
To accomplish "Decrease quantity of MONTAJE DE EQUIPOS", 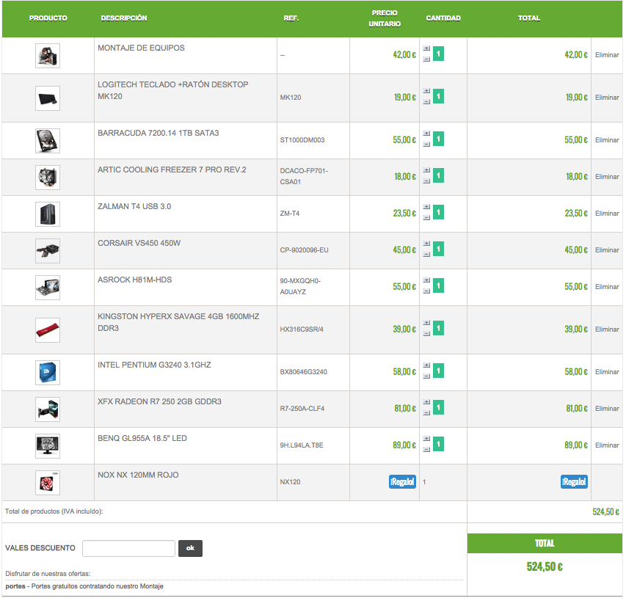I will click(426, 59).
